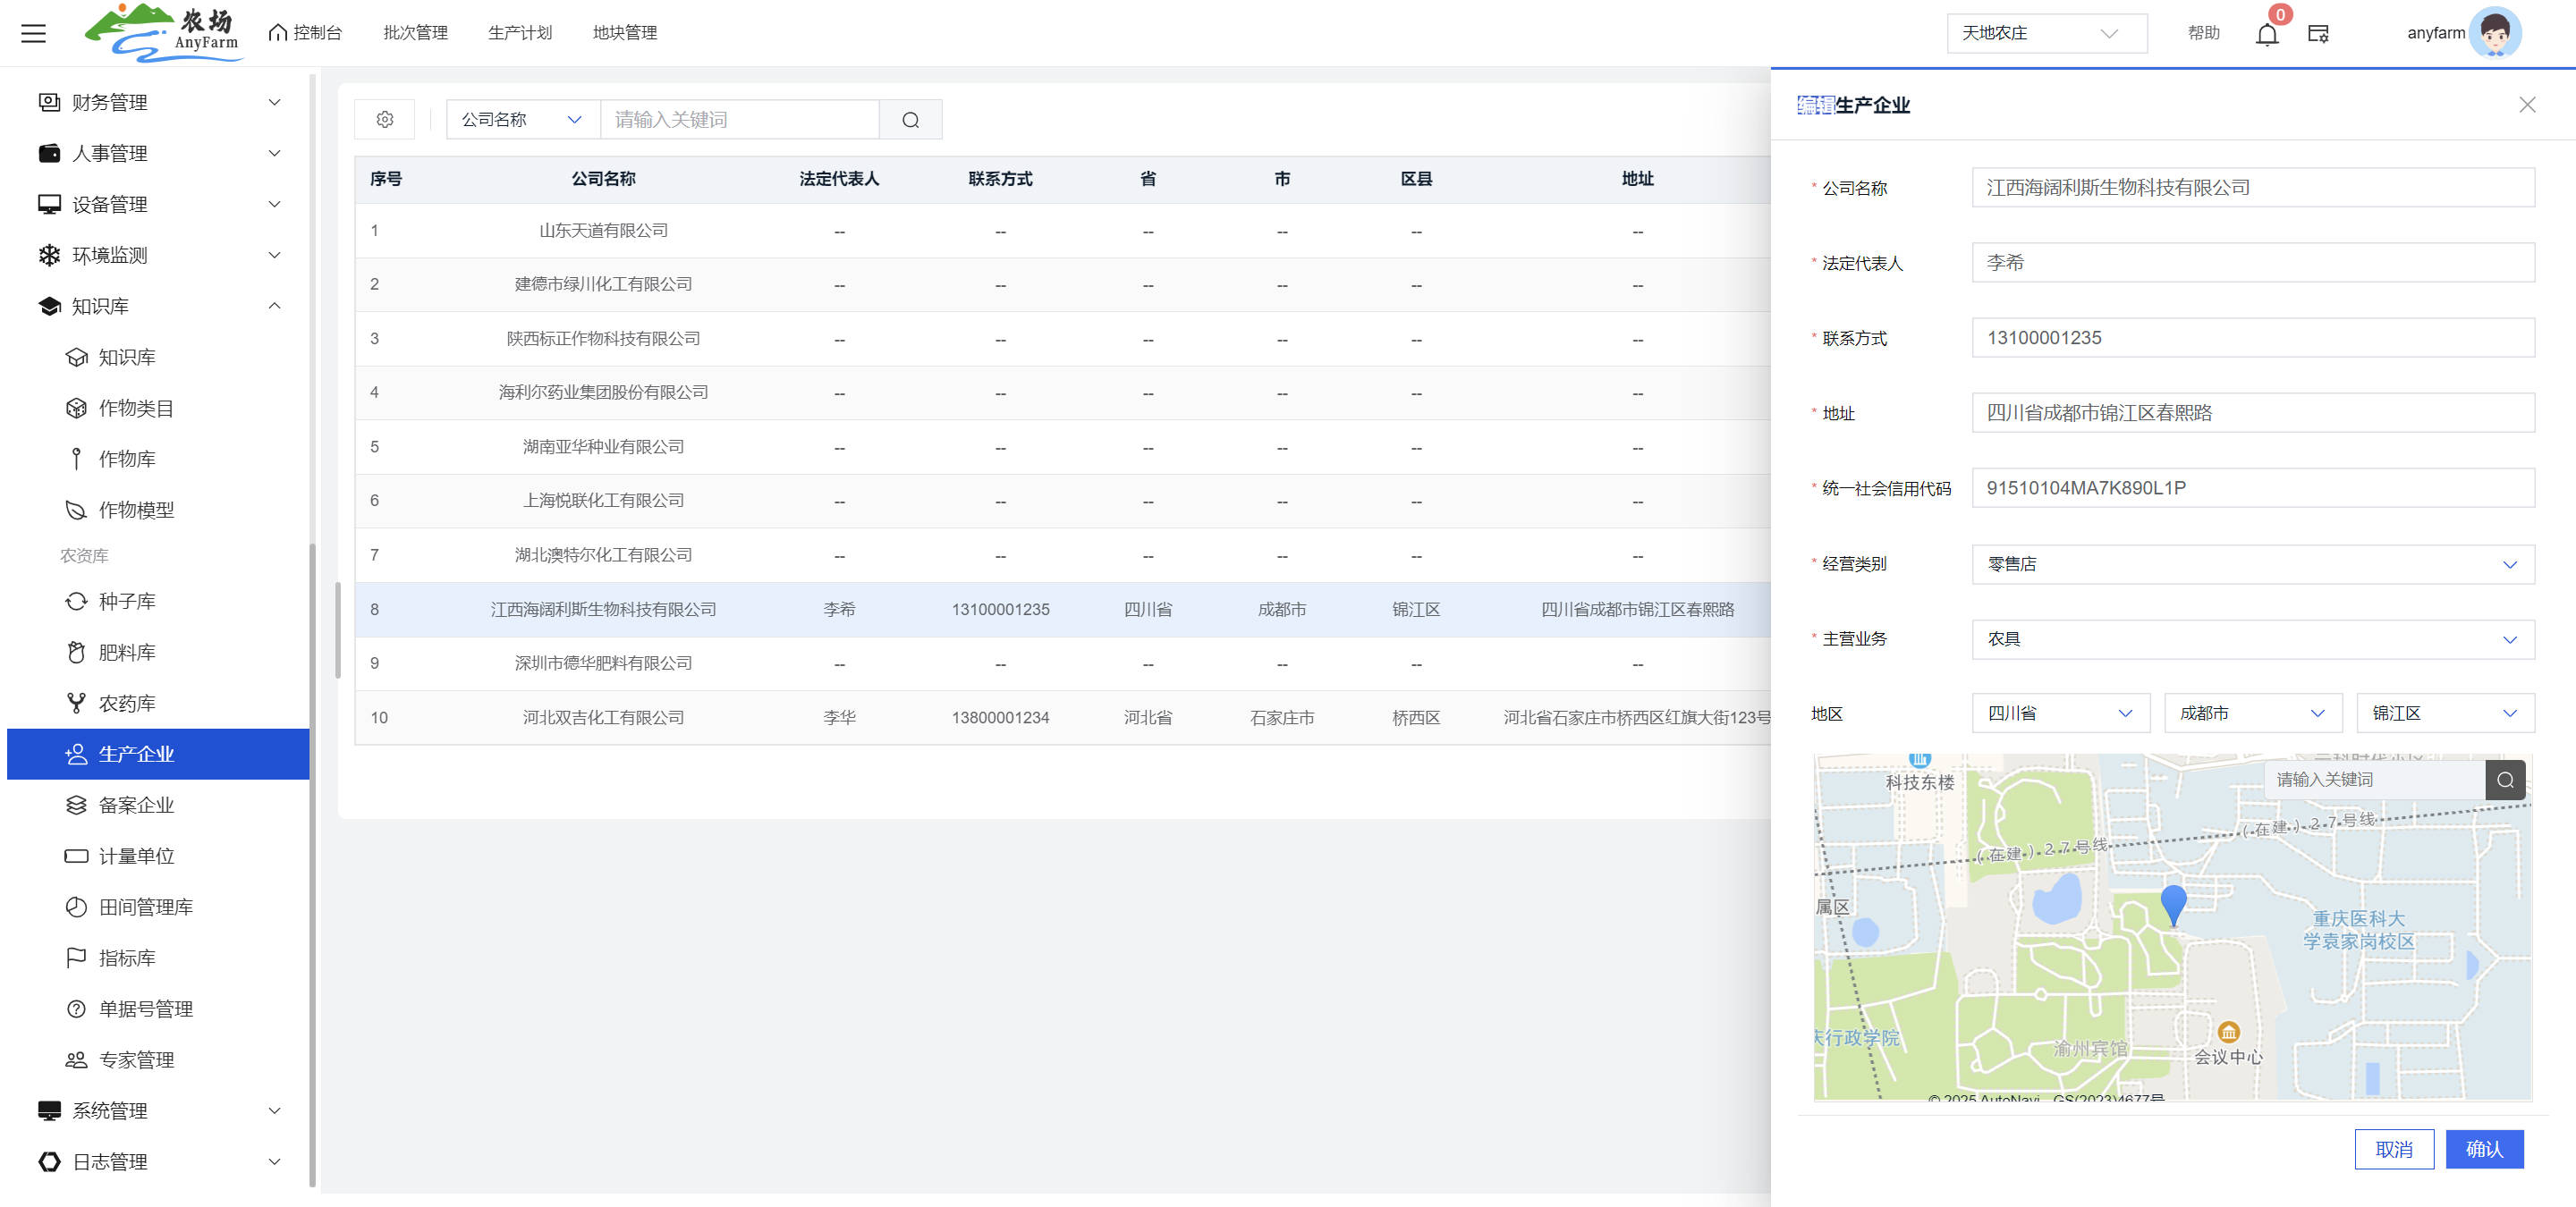The image size is (2576, 1207).
Task: Open the 天地农庄 farm selector
Action: tap(2045, 33)
